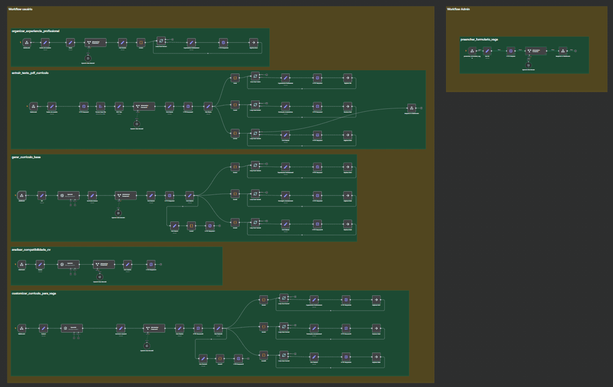
Task: Select the Set node in preencher_formulario_vaga
Action: (487, 51)
